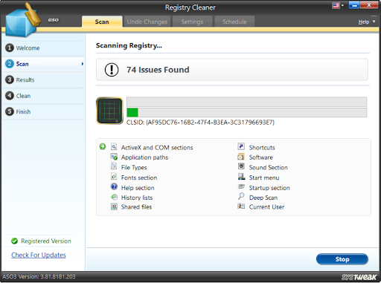Click the Start menu icon
The image size is (381, 283).
coord(241,177)
